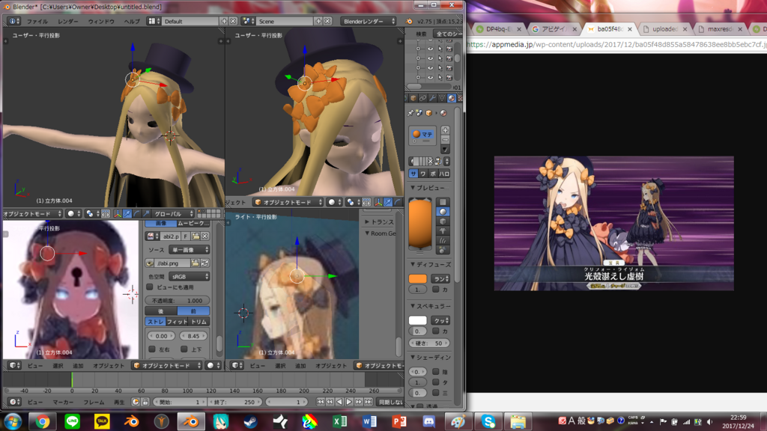
Task: Open the Constraints chain-link tab in properties
Action: [x=422, y=98]
